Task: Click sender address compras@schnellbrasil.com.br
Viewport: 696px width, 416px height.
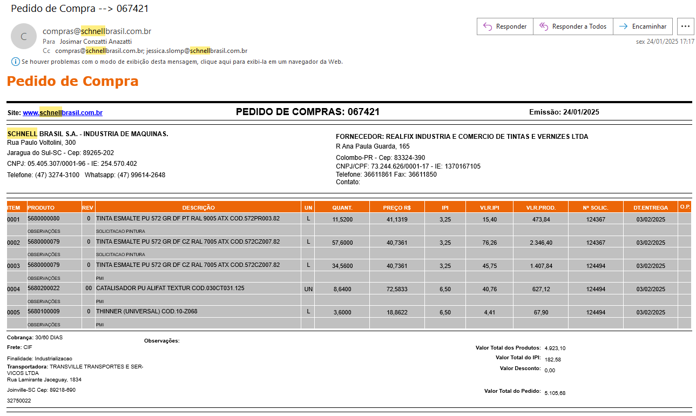Action: (97, 31)
